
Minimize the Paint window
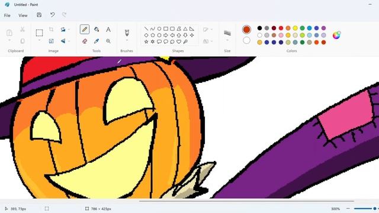pyautogui.click(x=370, y=4)
